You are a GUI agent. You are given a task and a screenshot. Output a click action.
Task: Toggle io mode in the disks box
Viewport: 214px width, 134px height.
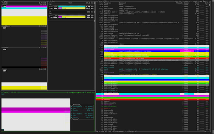(x=92, y=1)
